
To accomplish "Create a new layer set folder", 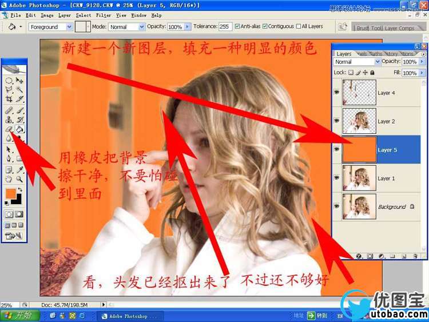I will [392, 256].
